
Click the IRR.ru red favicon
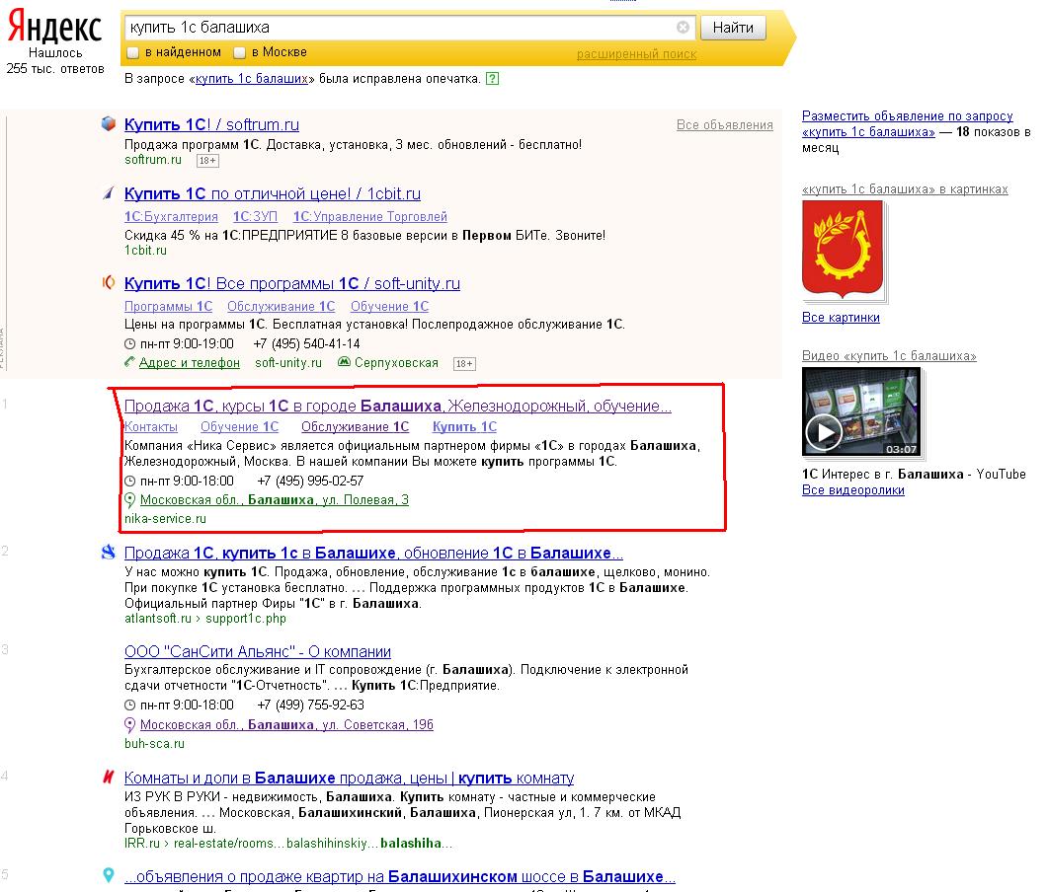click(109, 777)
